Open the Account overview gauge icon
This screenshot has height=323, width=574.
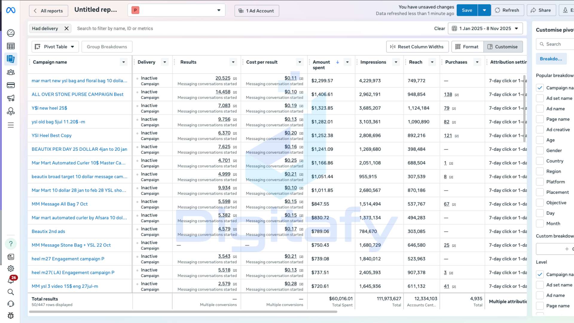(11, 33)
